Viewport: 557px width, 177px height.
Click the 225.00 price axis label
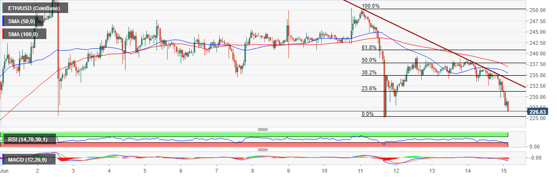pos(538,119)
